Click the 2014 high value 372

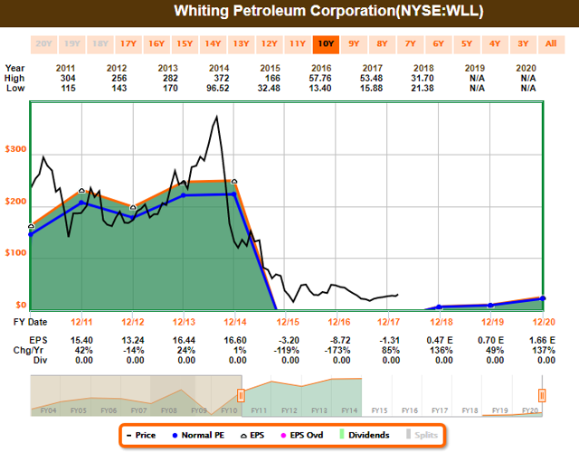[x=221, y=79]
